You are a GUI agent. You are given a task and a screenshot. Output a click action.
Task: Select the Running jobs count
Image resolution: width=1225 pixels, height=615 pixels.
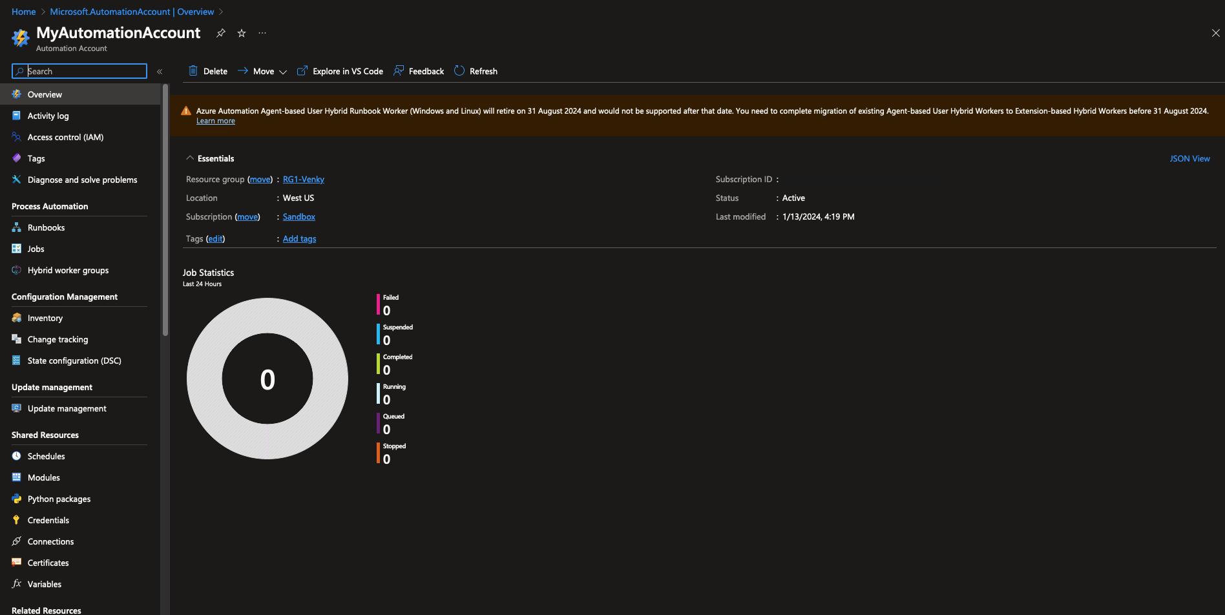click(386, 400)
